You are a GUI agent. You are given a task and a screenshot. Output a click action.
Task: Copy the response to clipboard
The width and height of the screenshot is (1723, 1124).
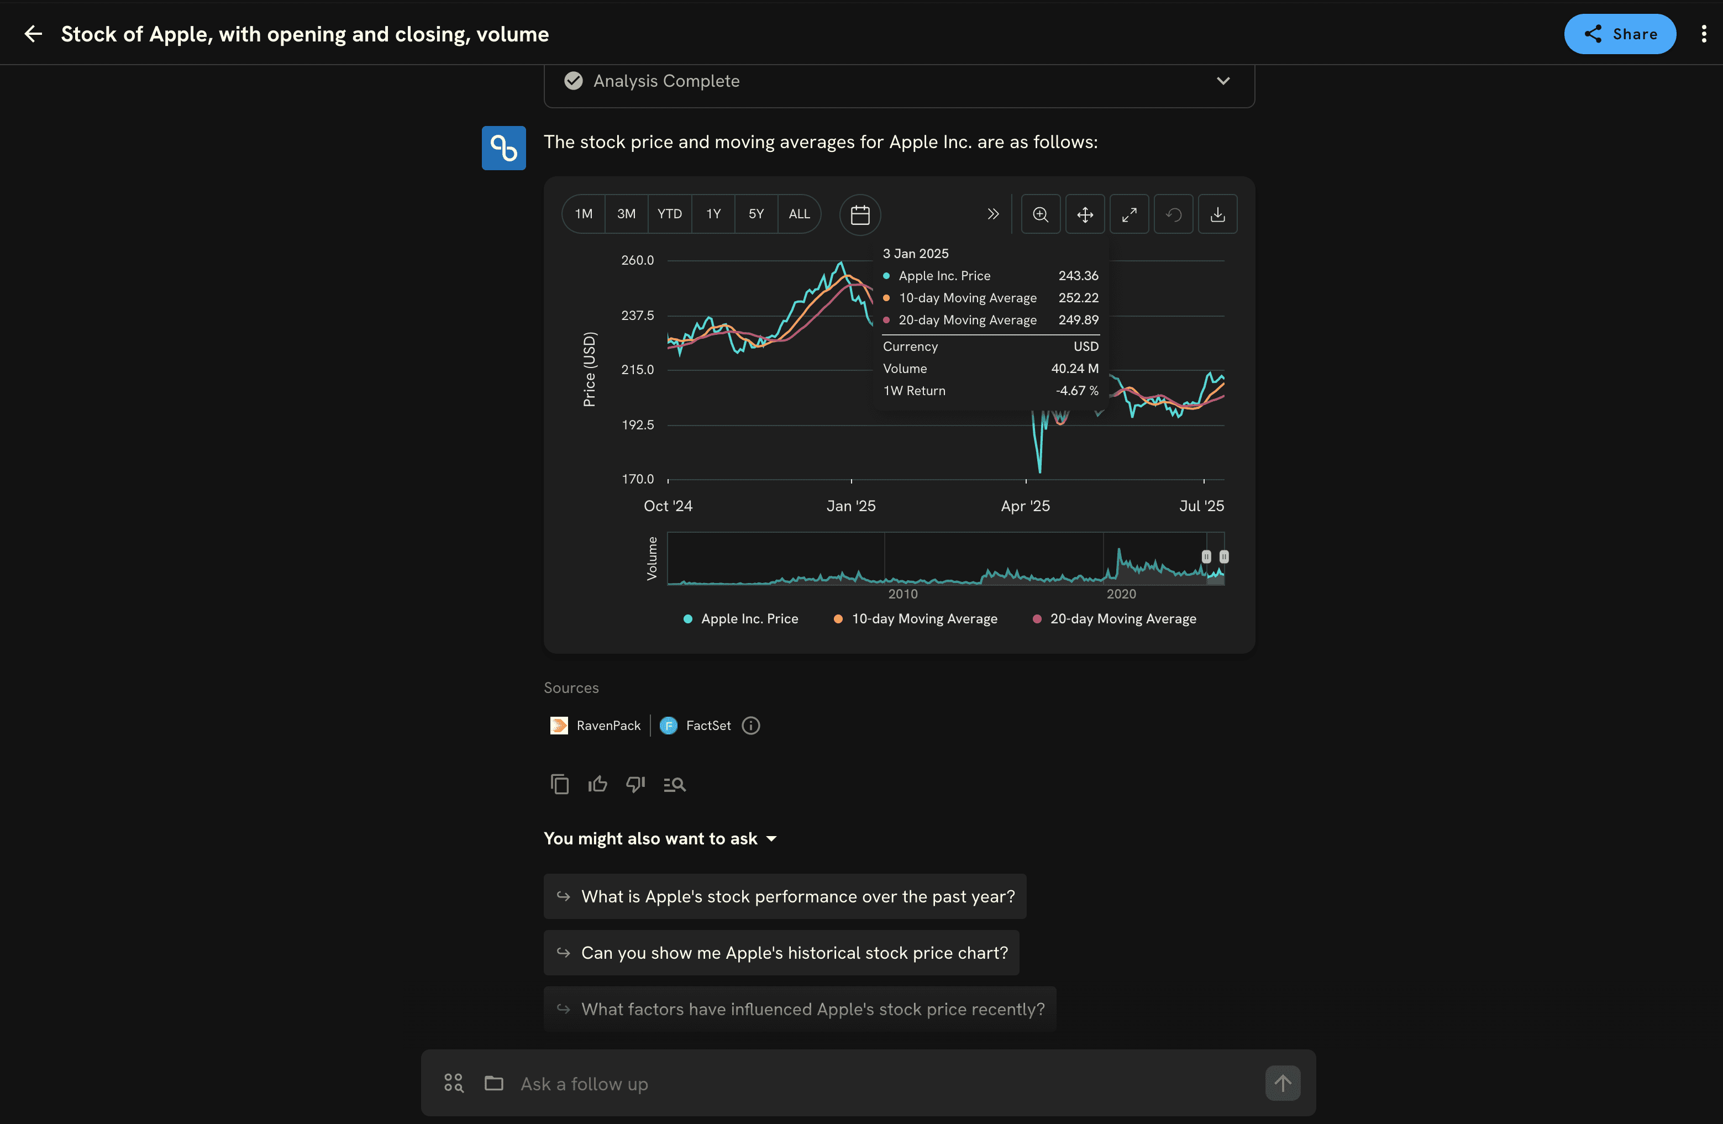point(560,784)
